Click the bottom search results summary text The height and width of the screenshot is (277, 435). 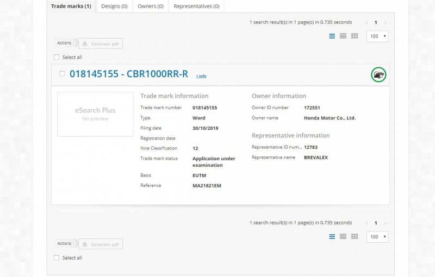tap(301, 223)
